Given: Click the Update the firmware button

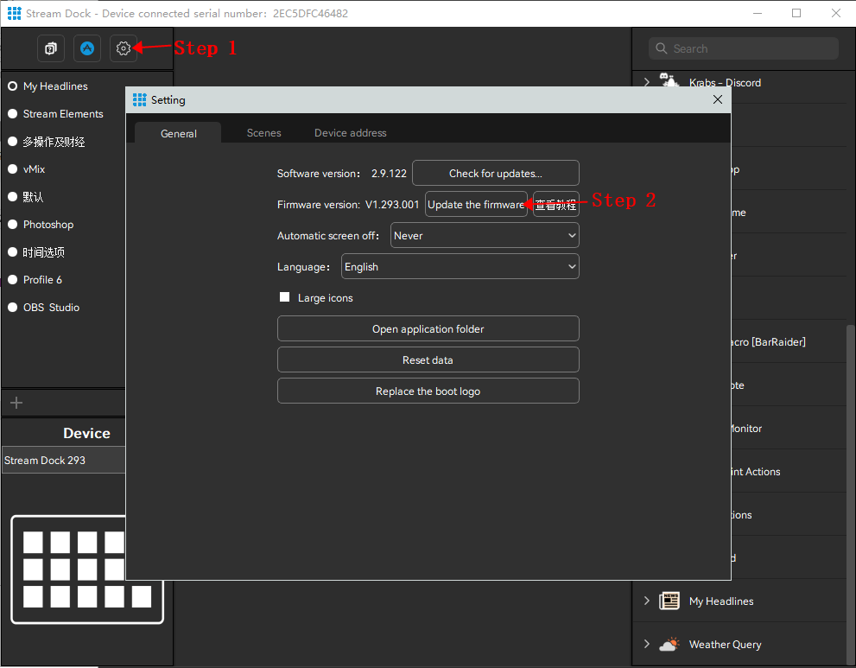Looking at the screenshot, I should [476, 204].
